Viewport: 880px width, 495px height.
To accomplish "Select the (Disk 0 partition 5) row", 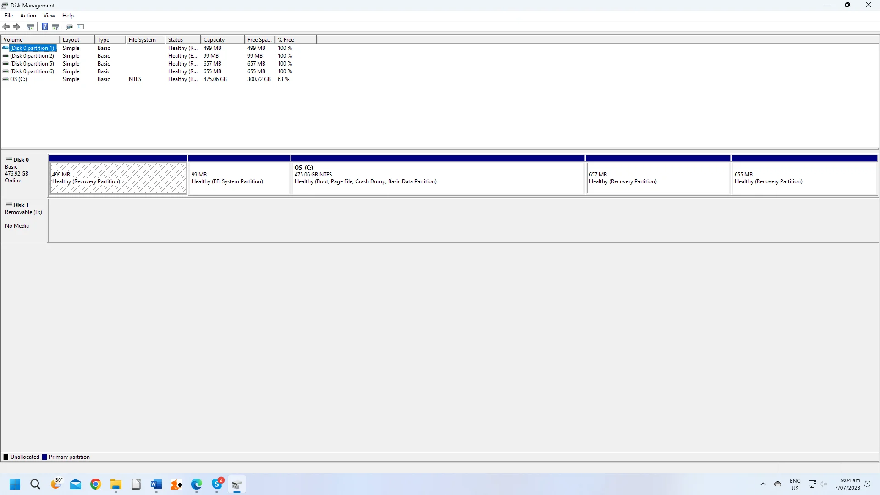I will point(147,64).
